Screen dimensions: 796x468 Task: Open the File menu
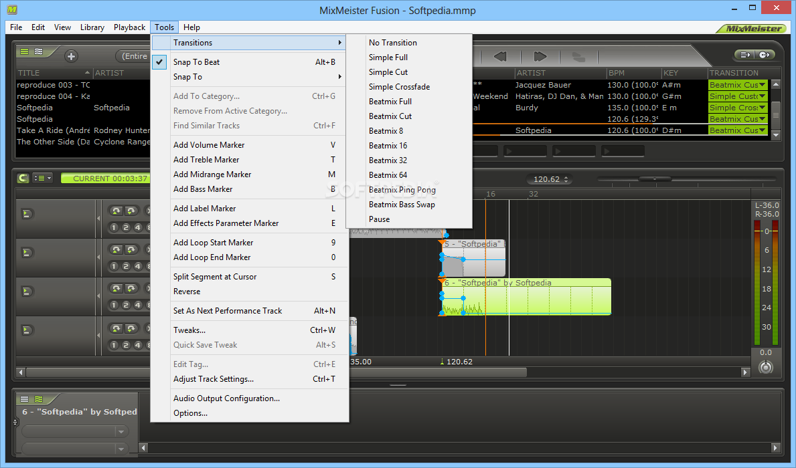(x=16, y=27)
